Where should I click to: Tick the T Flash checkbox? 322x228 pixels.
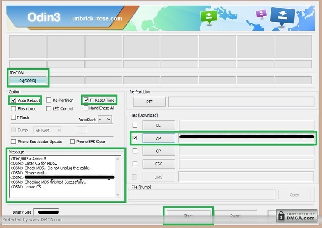pos(14,117)
